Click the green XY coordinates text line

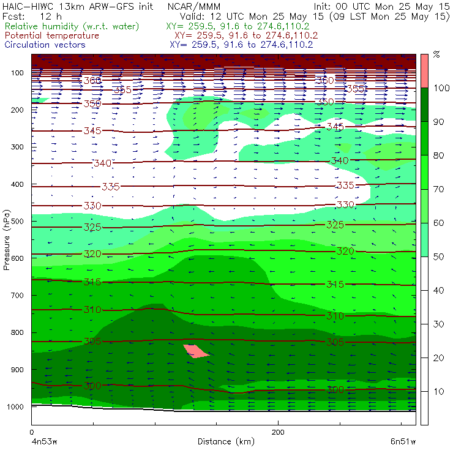click(x=238, y=26)
